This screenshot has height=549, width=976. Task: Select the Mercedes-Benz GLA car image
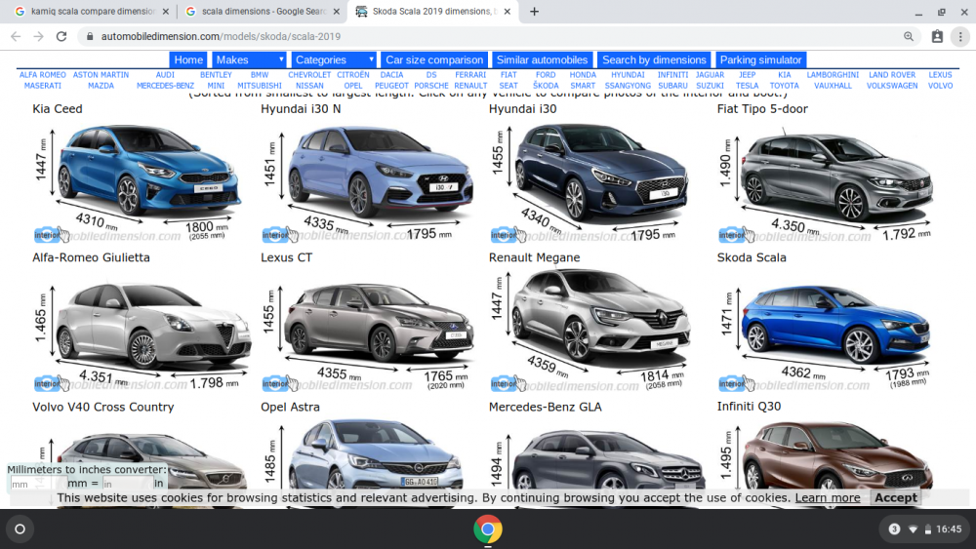[609, 460]
